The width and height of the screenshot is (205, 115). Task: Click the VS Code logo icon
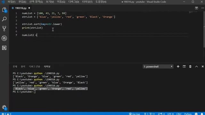pyautogui.click(x=3, y=2)
